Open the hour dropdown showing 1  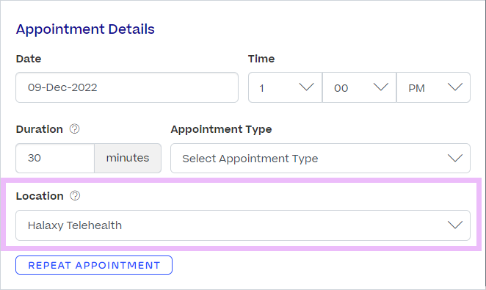[285, 87]
